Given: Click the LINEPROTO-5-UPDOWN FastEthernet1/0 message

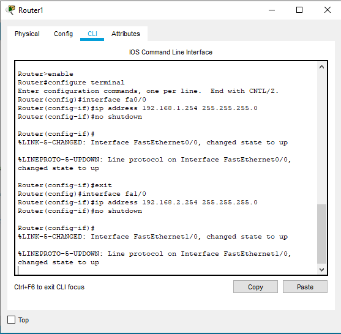Looking at the screenshot, I should click(x=154, y=258).
